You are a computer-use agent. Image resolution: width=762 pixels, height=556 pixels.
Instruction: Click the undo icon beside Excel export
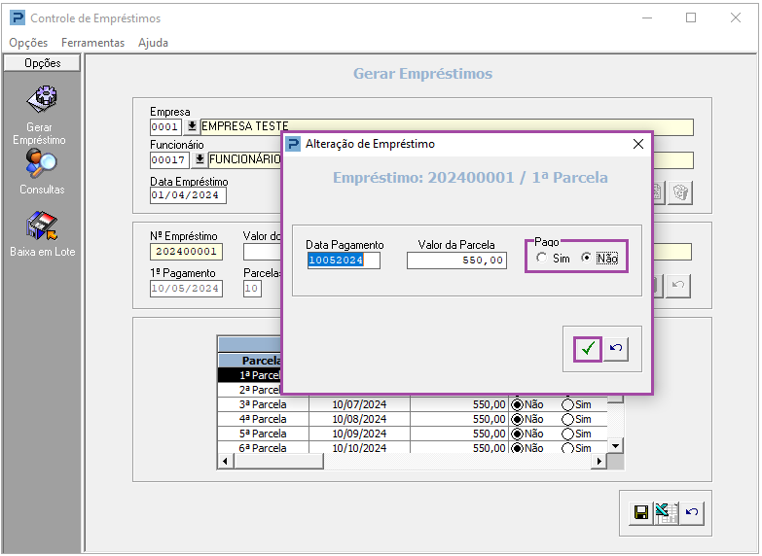(692, 513)
